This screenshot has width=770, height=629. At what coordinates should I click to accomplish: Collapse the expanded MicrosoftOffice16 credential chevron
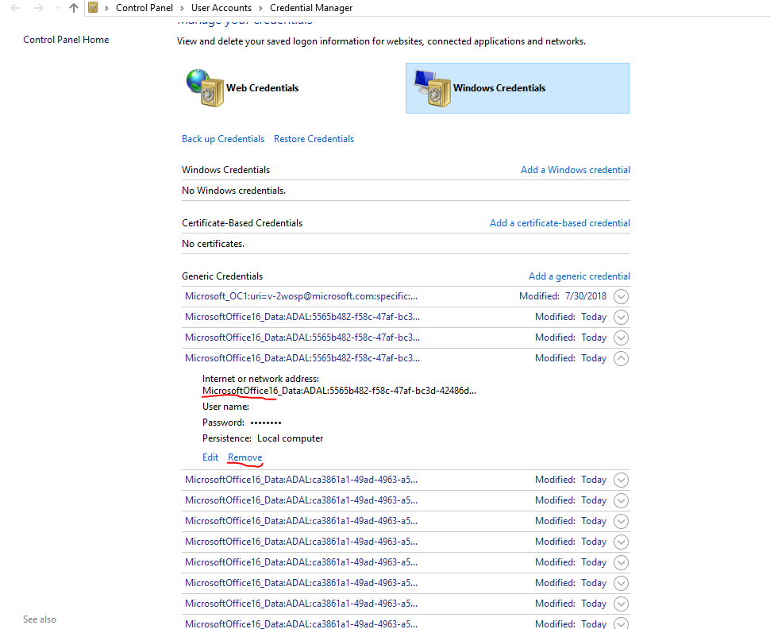point(622,358)
